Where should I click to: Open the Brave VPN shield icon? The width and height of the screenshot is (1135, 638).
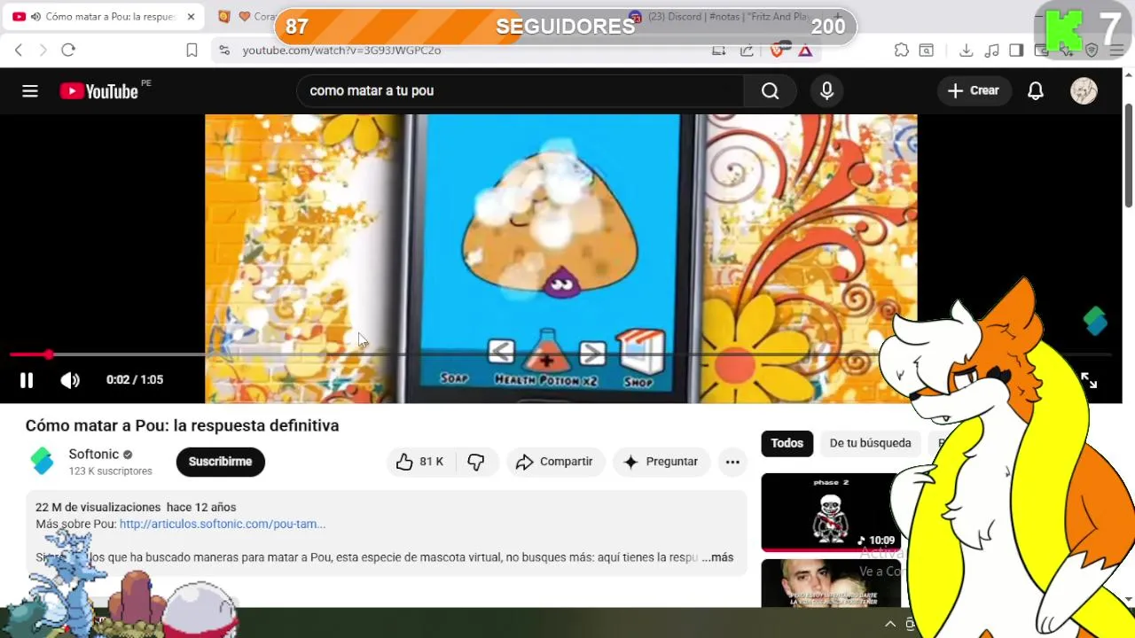point(1092,51)
